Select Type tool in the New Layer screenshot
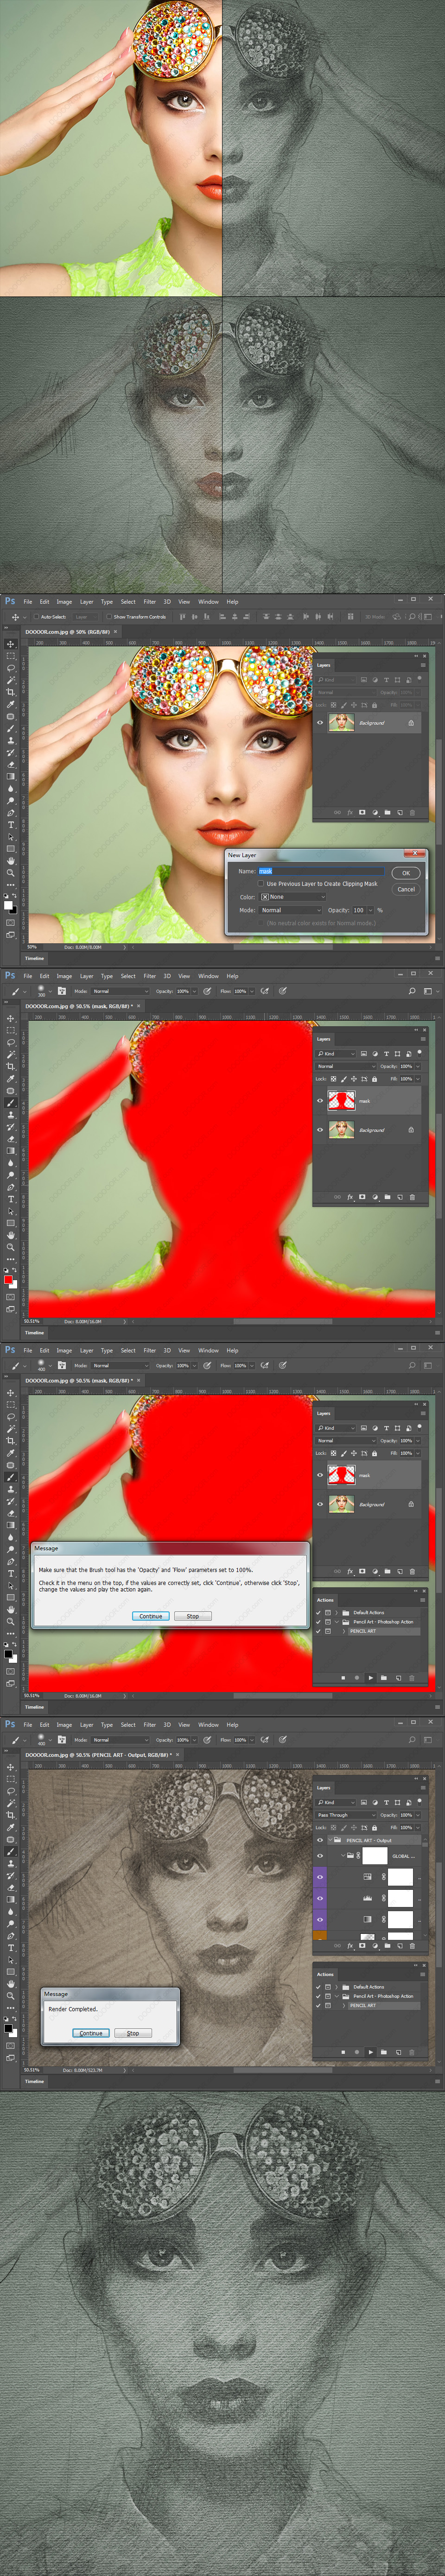Image resolution: width=445 pixels, height=2576 pixels. coord(11,825)
